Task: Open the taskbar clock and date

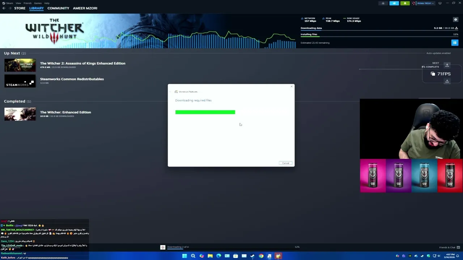Action: (x=450, y=256)
